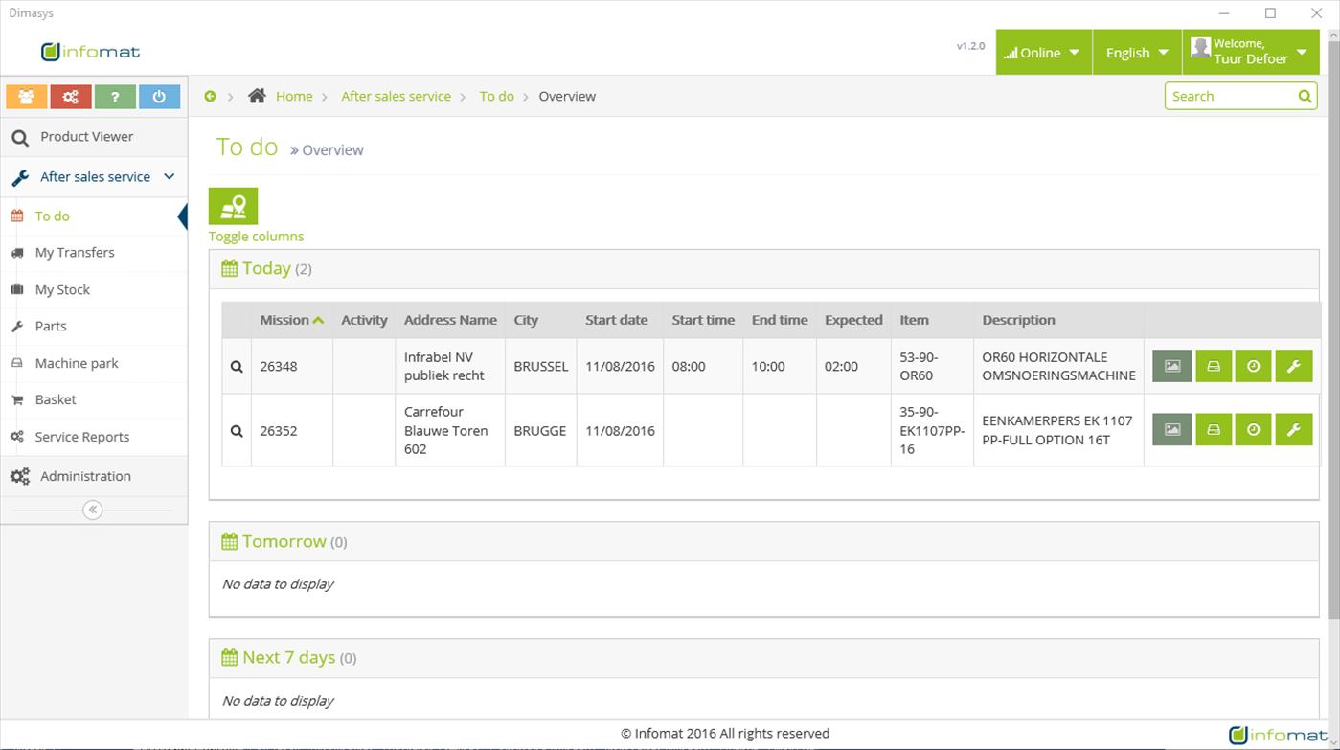This screenshot has width=1340, height=750.
Task: Click the Home breadcrumb link
Action: [294, 96]
